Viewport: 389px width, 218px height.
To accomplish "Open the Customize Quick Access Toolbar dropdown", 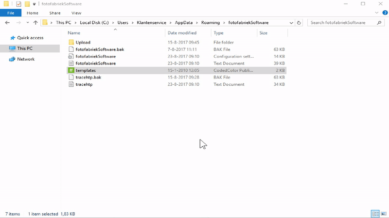I will (x=34, y=4).
